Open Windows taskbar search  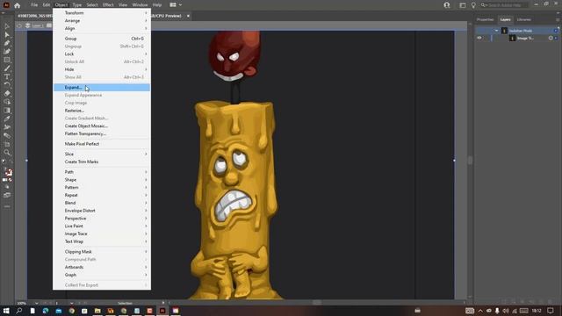pos(19,311)
